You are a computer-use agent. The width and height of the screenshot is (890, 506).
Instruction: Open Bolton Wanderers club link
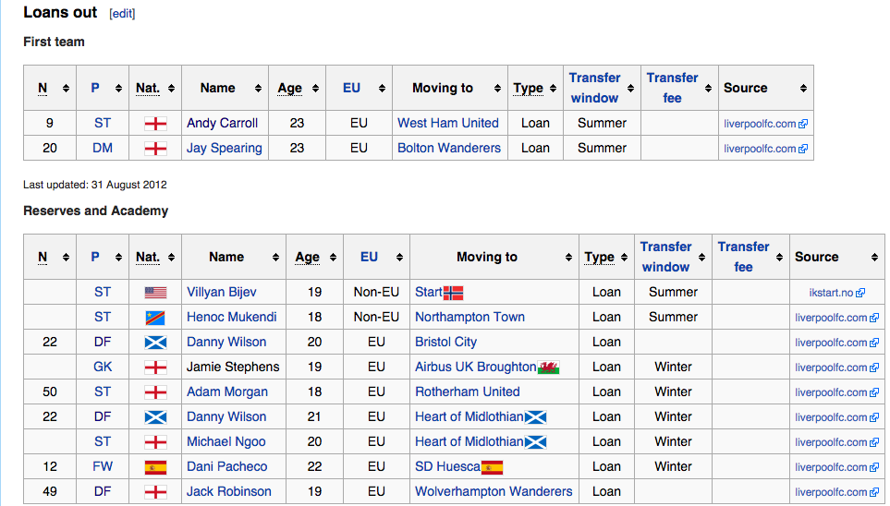coord(449,148)
